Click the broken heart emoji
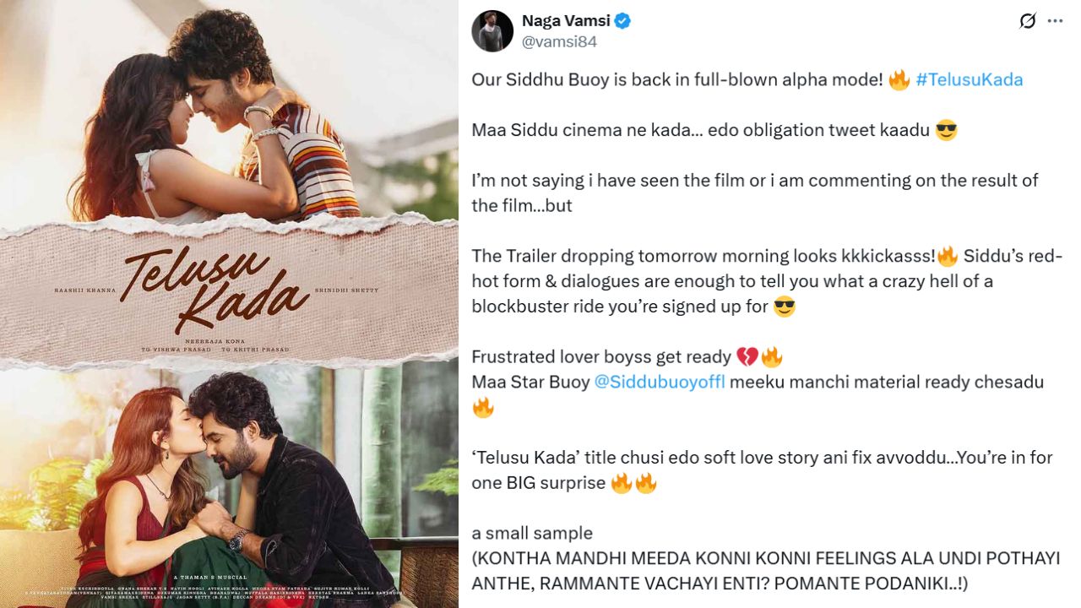 pyautogui.click(x=747, y=356)
